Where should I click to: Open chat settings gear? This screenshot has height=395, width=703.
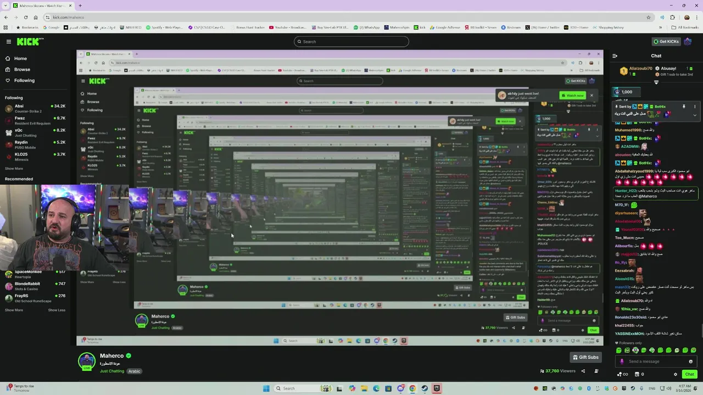676,374
